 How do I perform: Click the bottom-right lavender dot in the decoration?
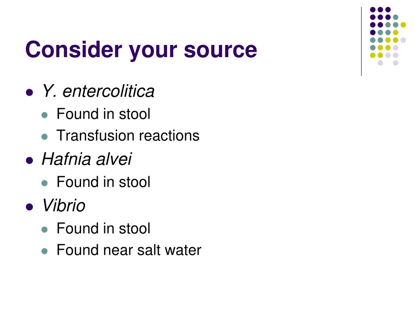pyautogui.click(x=396, y=63)
